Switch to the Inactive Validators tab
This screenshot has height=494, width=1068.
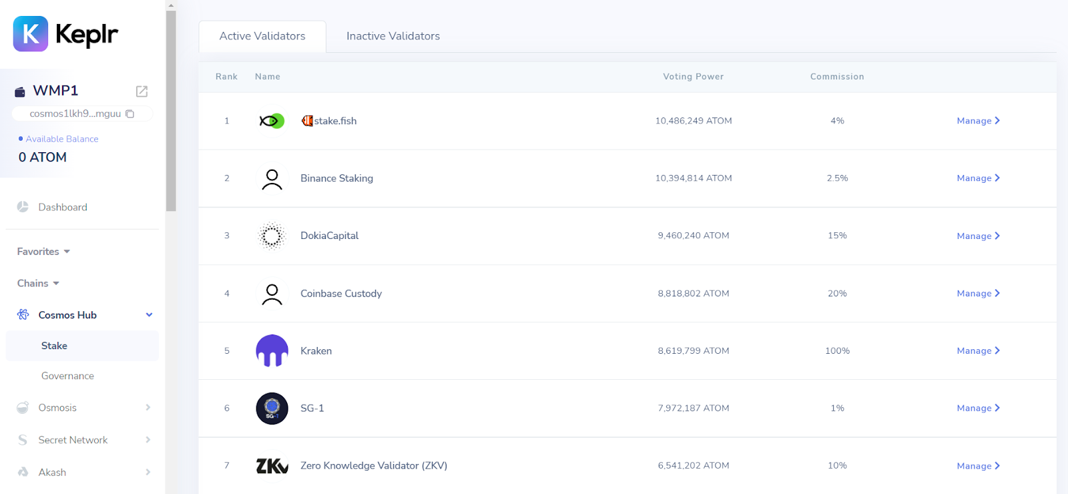(393, 36)
